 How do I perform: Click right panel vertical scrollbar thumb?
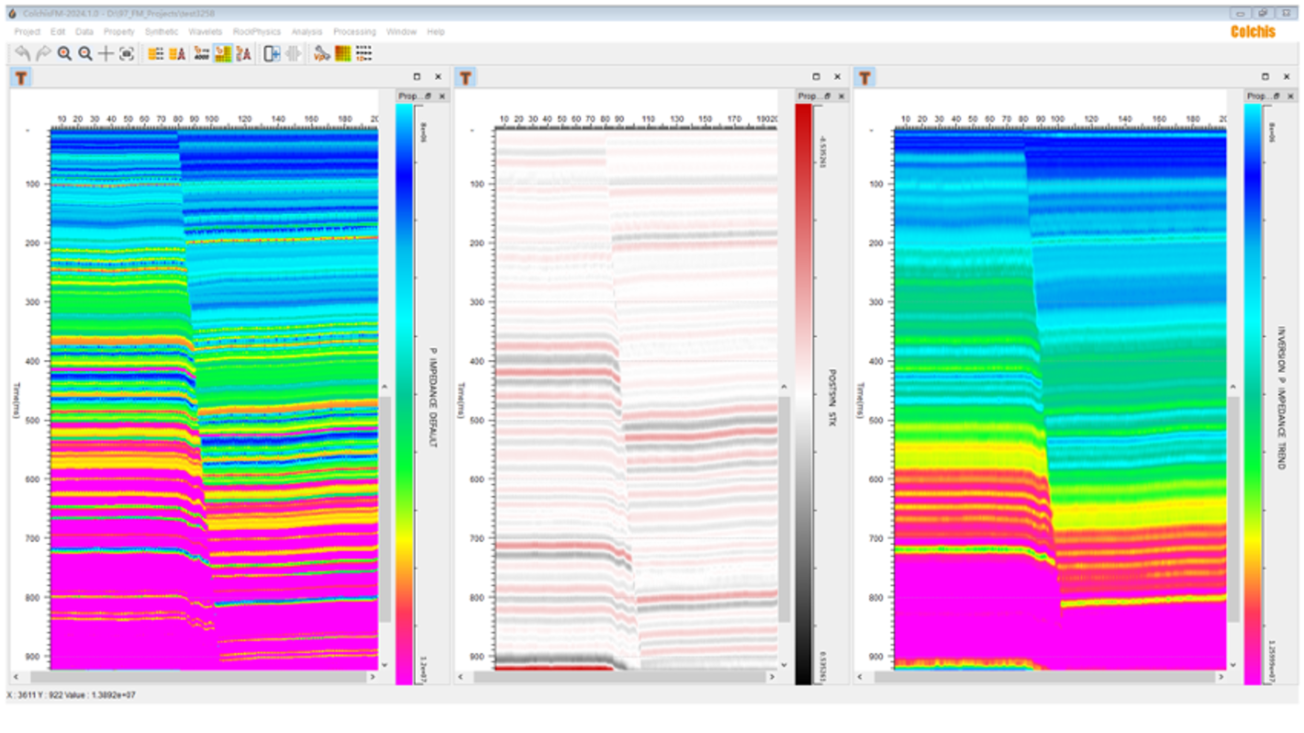coord(1233,509)
